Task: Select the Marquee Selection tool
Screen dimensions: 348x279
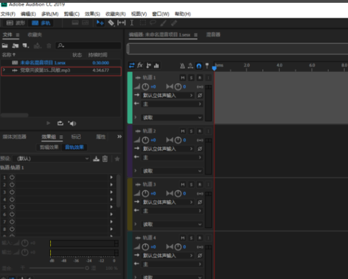Action: [x=143, y=23]
